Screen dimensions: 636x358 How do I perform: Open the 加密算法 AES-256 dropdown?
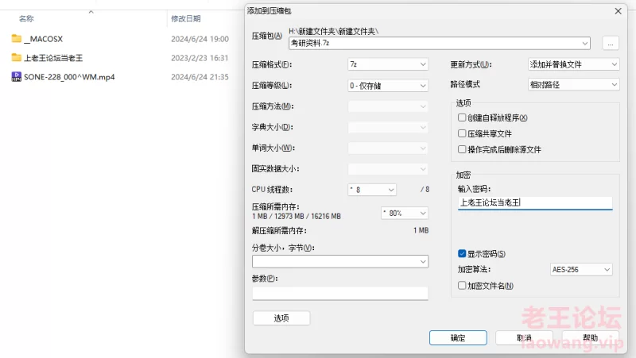(581, 270)
